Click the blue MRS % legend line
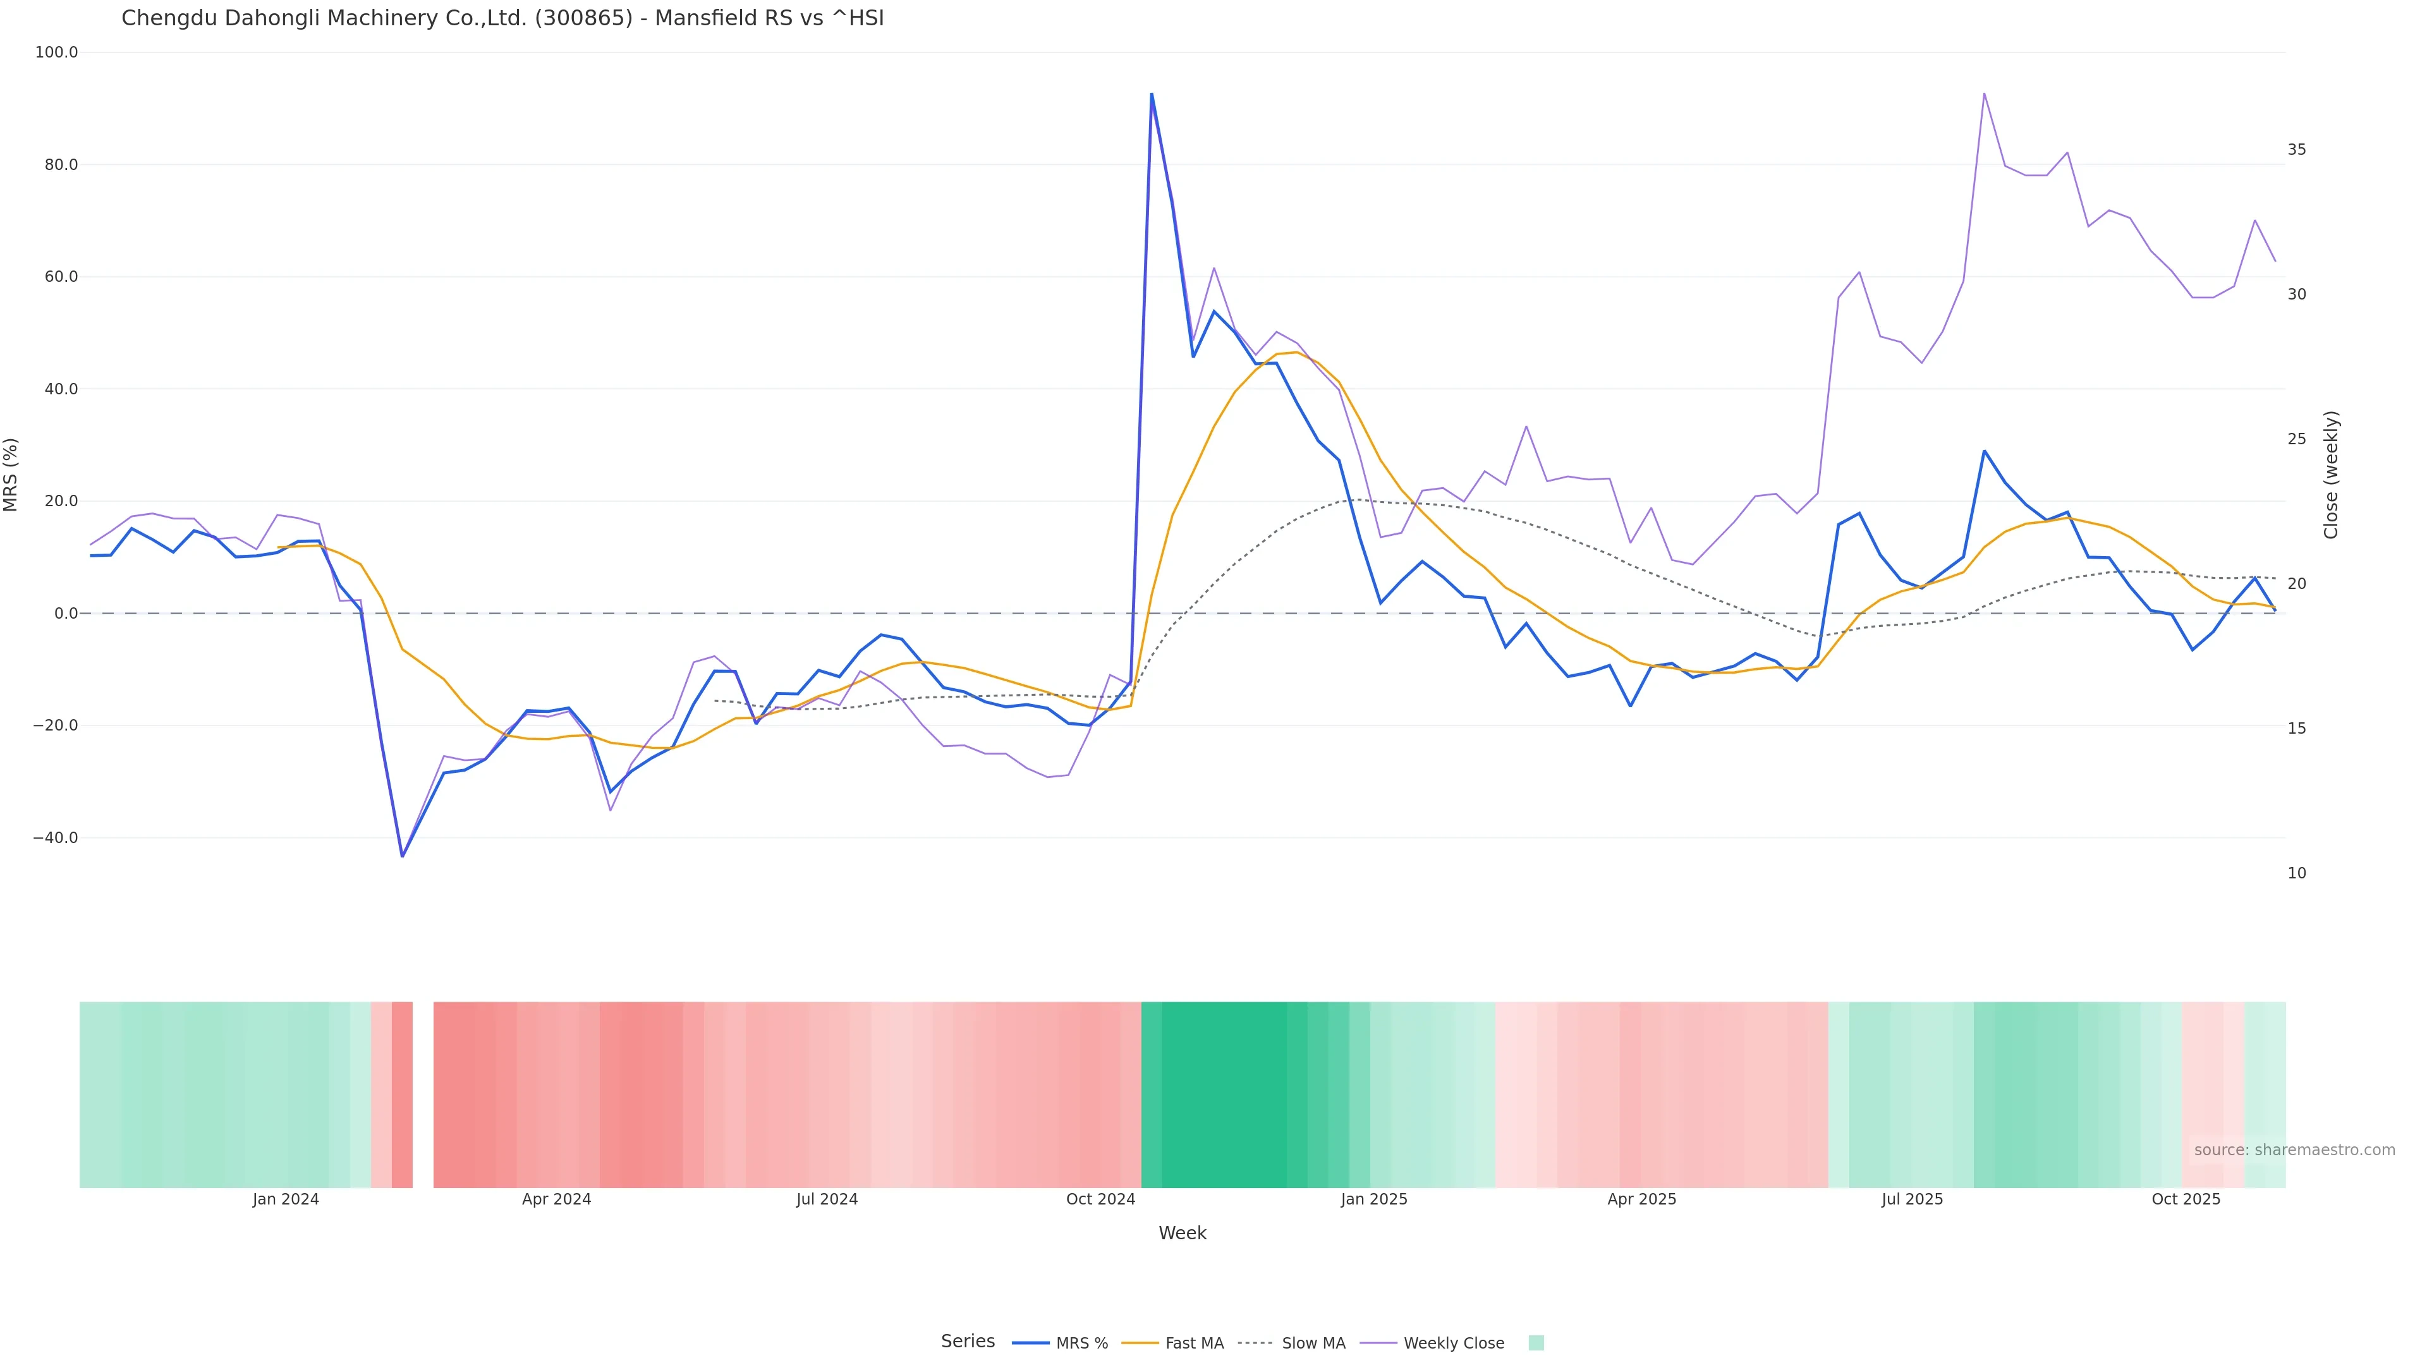The width and height of the screenshot is (2427, 1365). coord(1031,1344)
